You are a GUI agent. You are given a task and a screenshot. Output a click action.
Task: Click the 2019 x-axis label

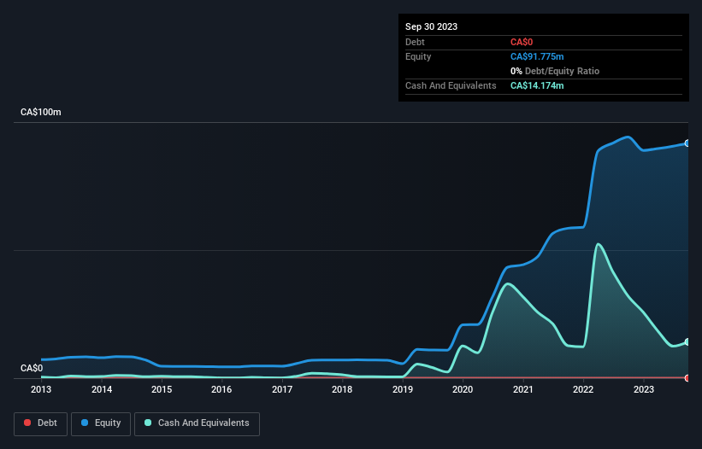[x=403, y=389]
